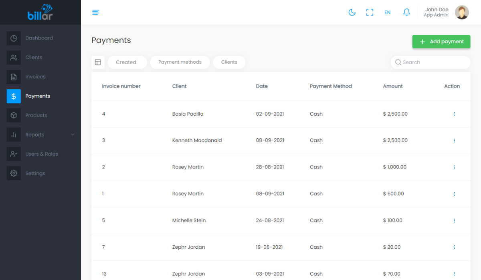Open the Clients filter dropdown
Viewport: 481px width, 280px height.
tap(229, 62)
